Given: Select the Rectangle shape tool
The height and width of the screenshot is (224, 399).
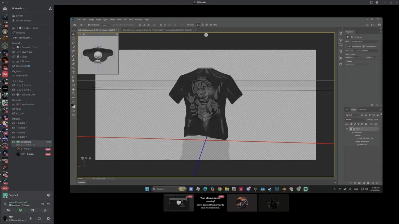Looking at the screenshot, I should (74, 85).
